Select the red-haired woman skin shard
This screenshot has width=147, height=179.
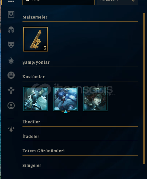95,99
